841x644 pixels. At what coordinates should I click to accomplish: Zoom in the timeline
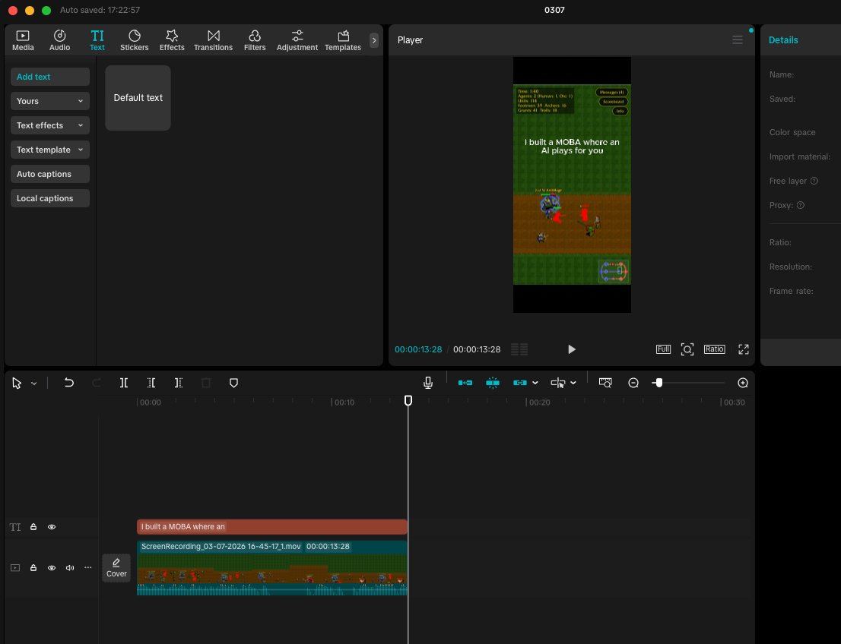coord(743,383)
